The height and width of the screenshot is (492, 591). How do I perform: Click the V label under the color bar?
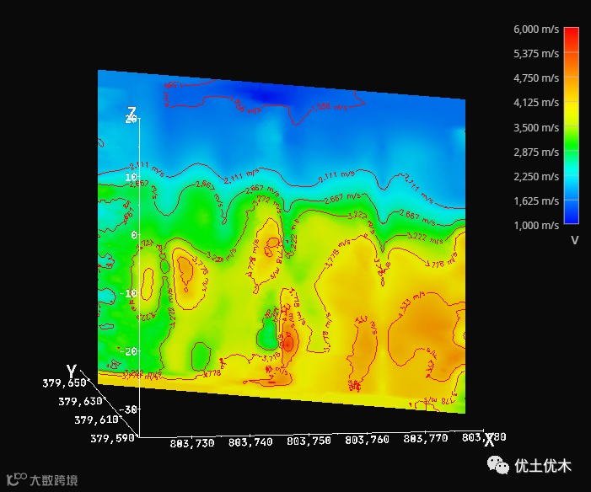pyautogui.click(x=574, y=240)
